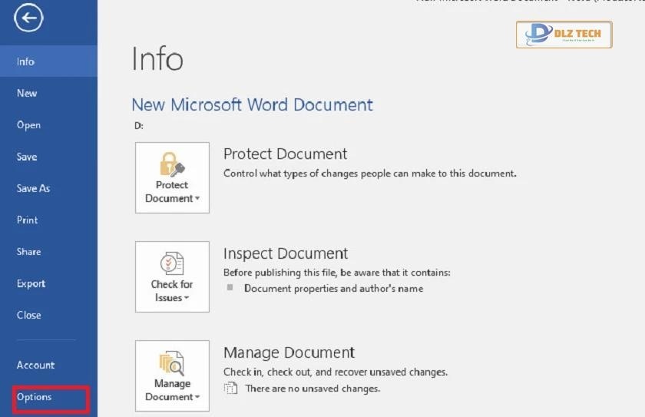Open Word Options from the sidebar
645x417 pixels.
(x=35, y=397)
